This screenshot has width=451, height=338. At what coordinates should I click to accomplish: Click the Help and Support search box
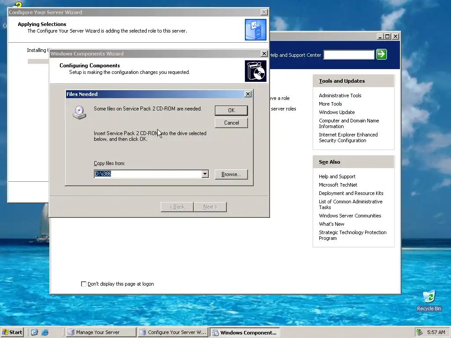coord(349,54)
